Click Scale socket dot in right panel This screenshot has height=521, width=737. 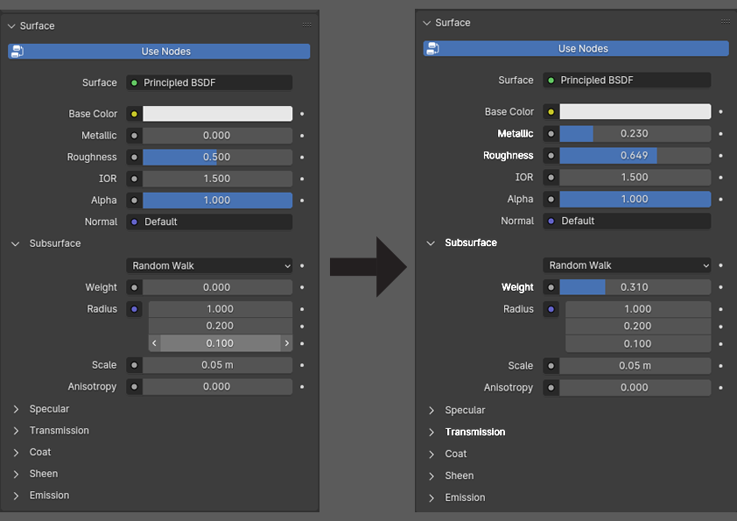551,366
